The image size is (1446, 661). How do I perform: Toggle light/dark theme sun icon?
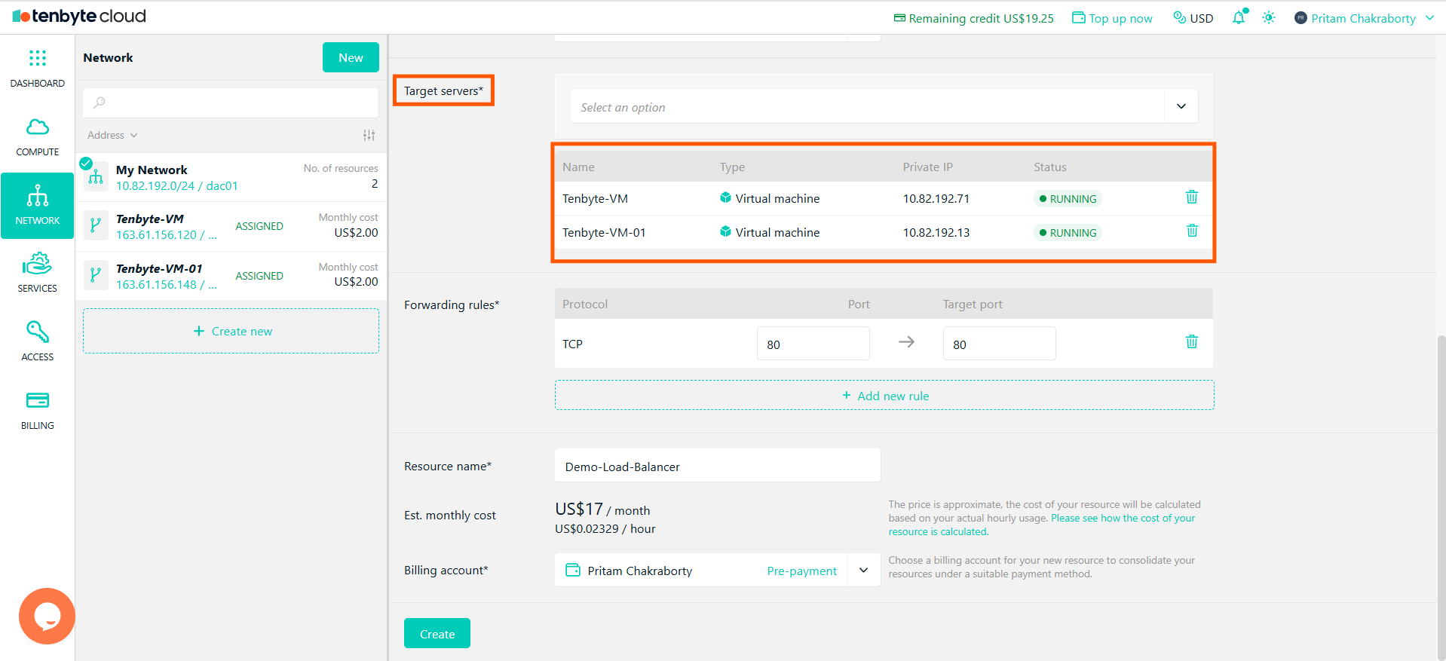pyautogui.click(x=1269, y=17)
